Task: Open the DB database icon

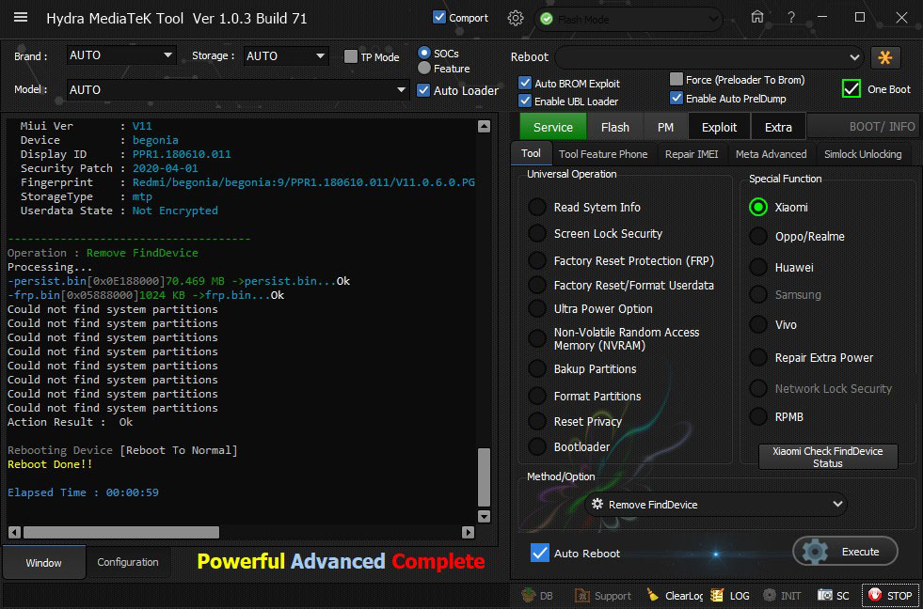Action: (528, 596)
